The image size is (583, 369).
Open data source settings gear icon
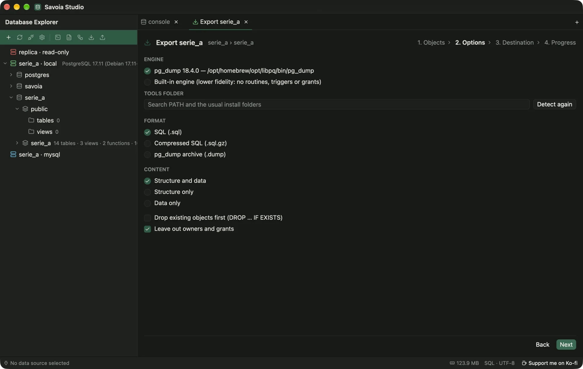tap(42, 37)
